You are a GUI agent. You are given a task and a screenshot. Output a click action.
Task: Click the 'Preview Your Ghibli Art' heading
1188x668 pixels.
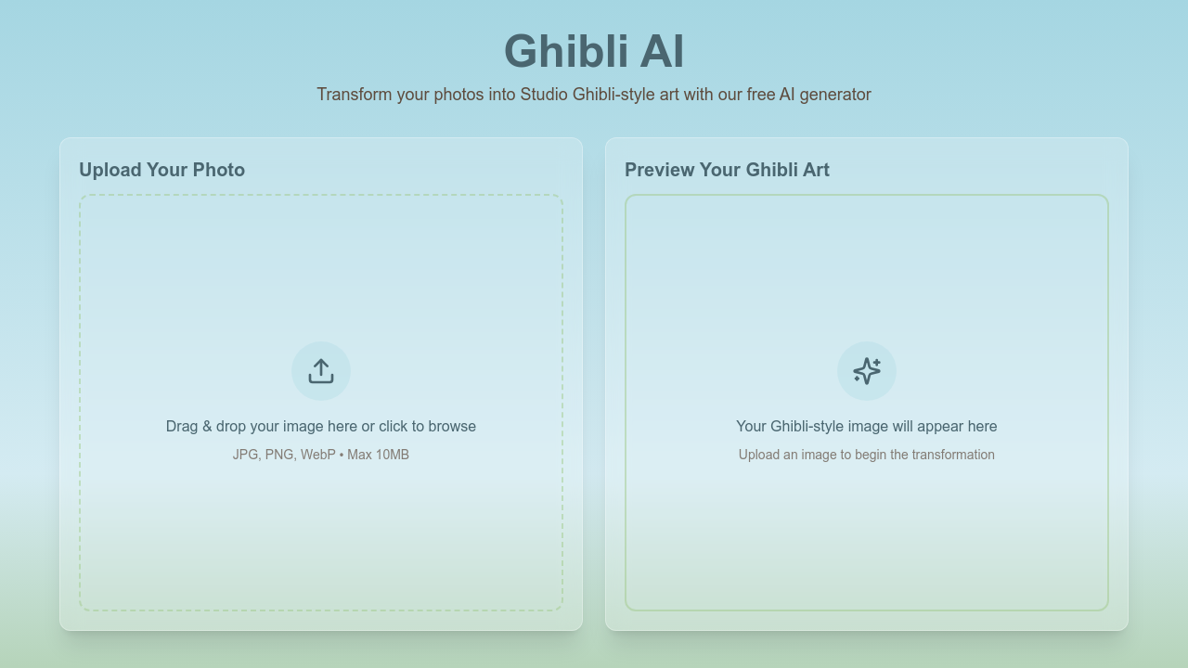[727, 170]
